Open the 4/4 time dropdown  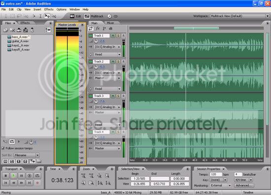243,180
